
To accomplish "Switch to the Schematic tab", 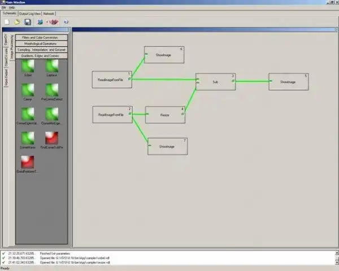I will coord(10,14).
